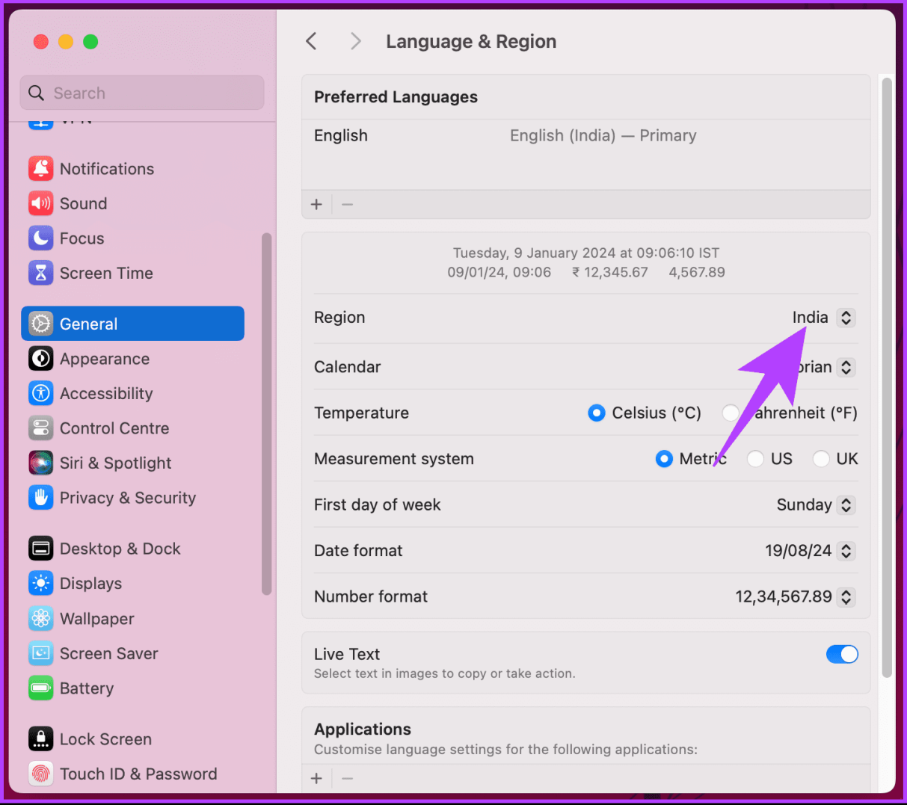Click the Siri & Spotlight icon
Image resolution: width=907 pixels, height=805 pixels.
coord(41,463)
